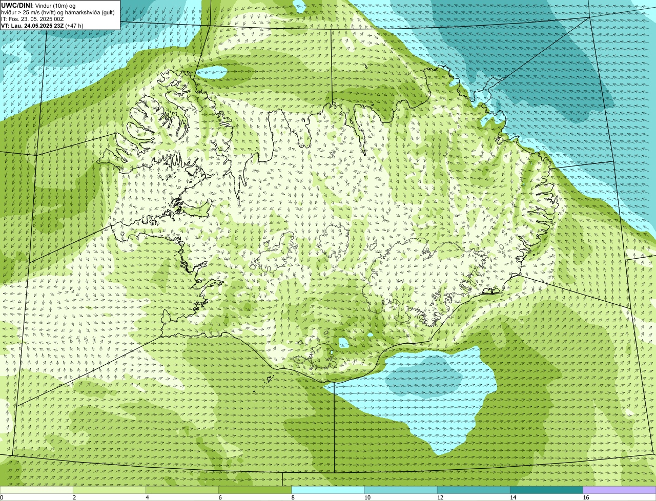Select the light green 2–4 m/s legend swatch
This screenshot has width=656, height=501.
pos(109,490)
